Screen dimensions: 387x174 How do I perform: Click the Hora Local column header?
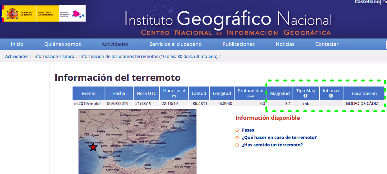click(x=174, y=93)
